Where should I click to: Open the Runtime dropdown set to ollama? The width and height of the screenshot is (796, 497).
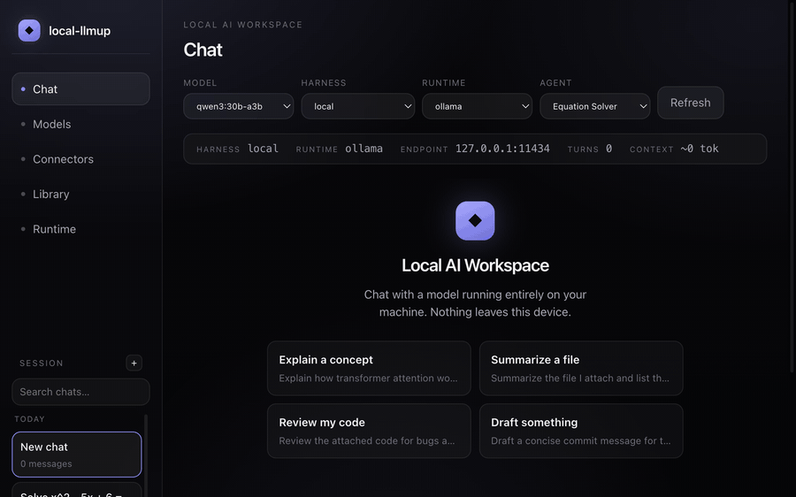[478, 106]
